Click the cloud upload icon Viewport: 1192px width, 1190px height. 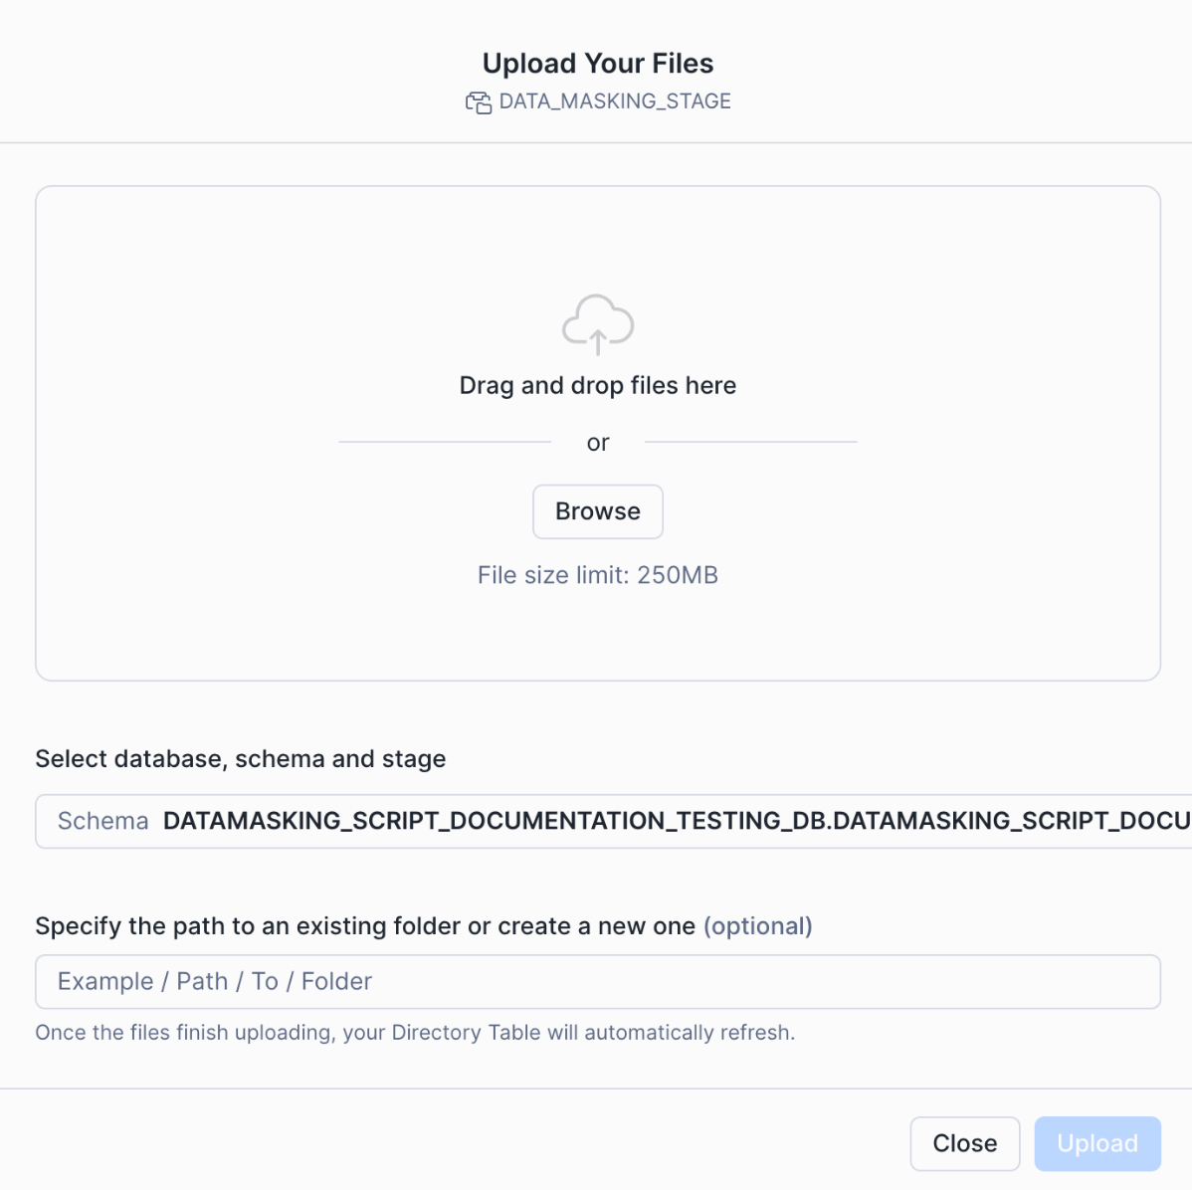click(x=598, y=324)
